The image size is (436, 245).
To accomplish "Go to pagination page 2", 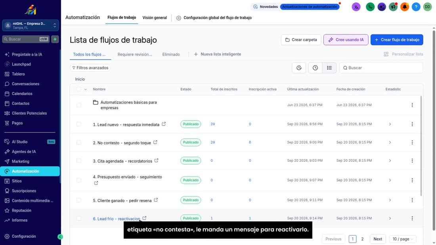I will click(x=362, y=239).
